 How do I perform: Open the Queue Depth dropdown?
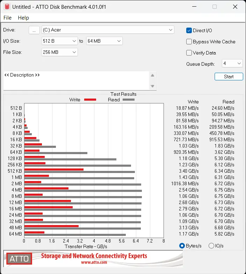[x=232, y=63]
